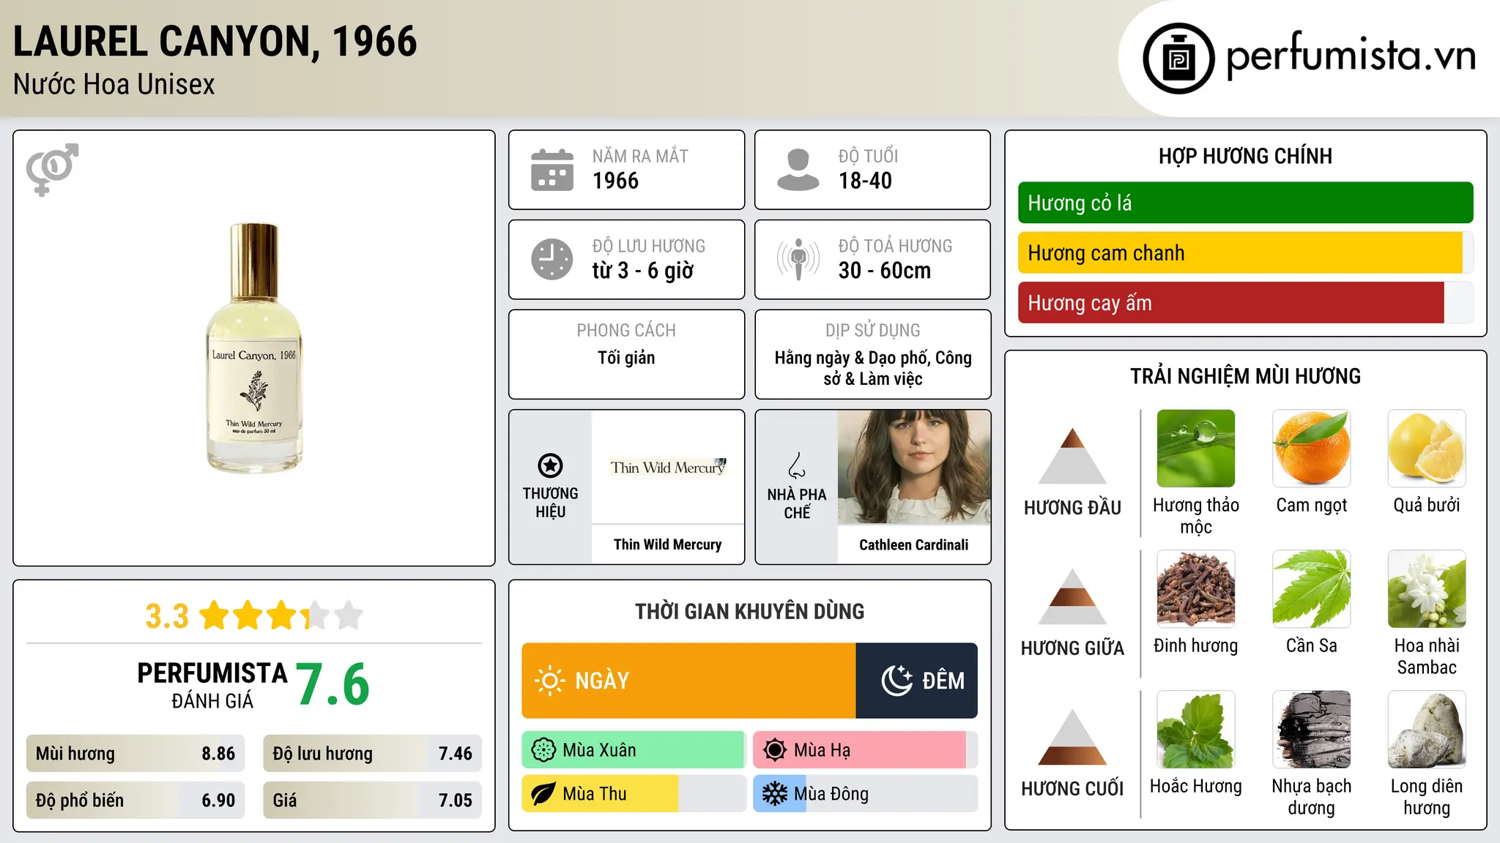The width and height of the screenshot is (1500, 843).
Task: Click the Độ phổ biến 6.90 score row
Action: pyautogui.click(x=135, y=800)
